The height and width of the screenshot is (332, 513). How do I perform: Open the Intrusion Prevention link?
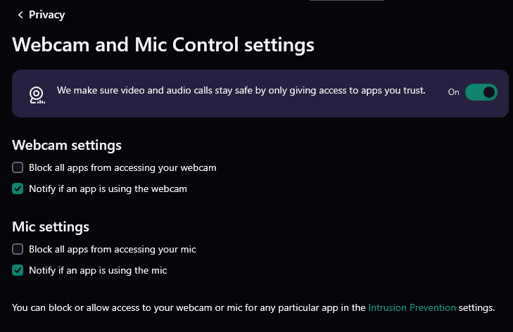pyautogui.click(x=412, y=307)
